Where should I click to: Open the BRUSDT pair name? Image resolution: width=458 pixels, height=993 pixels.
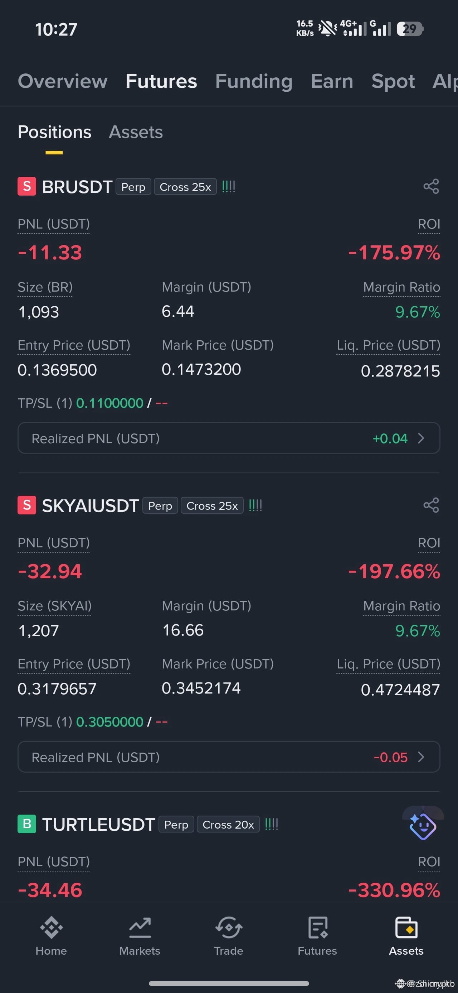pyautogui.click(x=77, y=187)
